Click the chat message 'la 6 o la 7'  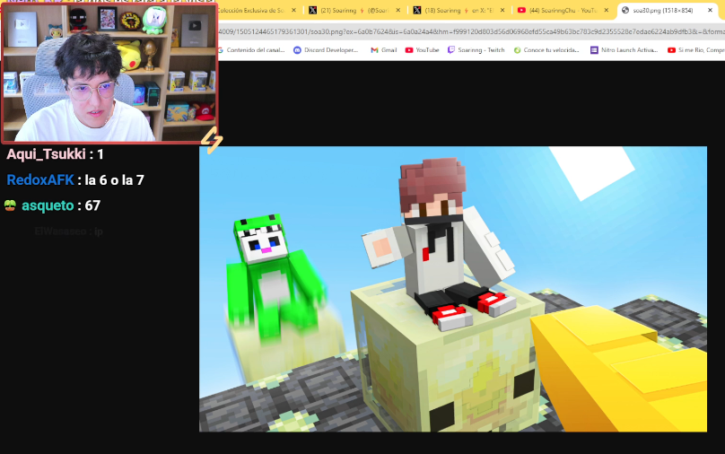coord(114,179)
